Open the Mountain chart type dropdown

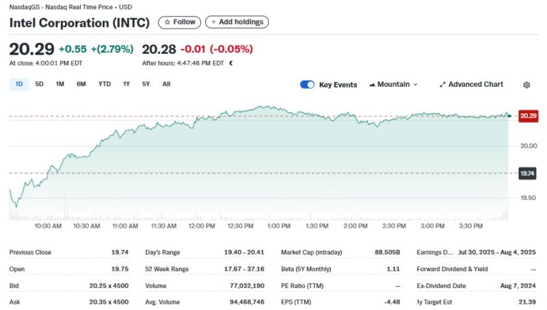tap(394, 85)
